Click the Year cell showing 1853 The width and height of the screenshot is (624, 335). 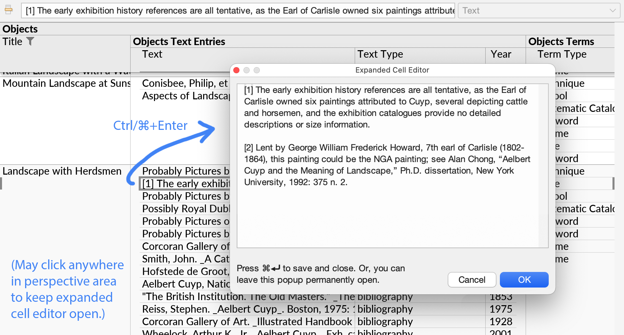(x=502, y=296)
